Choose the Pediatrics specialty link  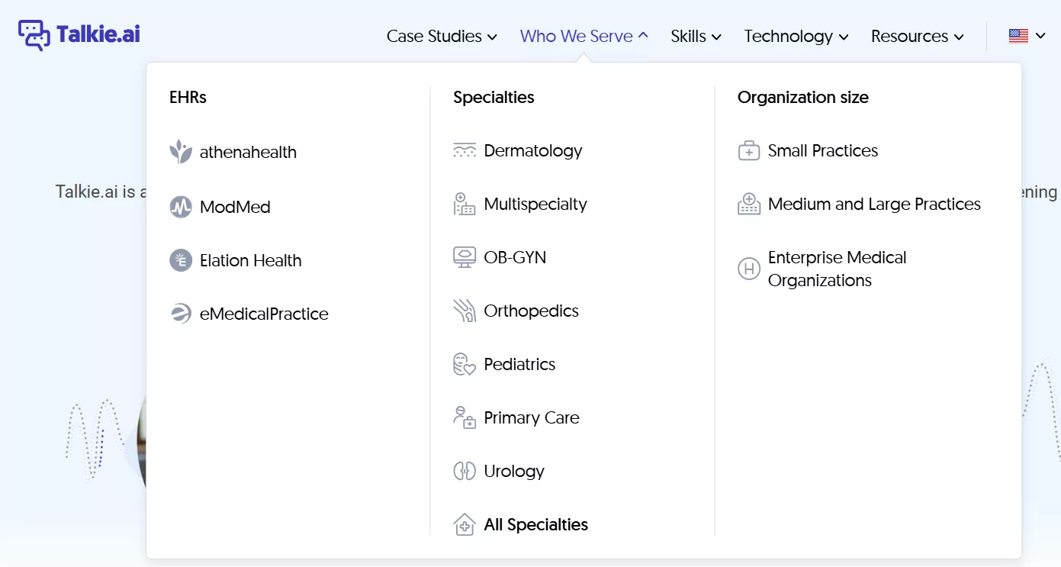coord(519,364)
